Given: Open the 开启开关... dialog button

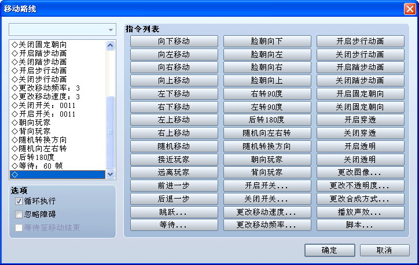Looking at the screenshot, I should tap(267, 185).
